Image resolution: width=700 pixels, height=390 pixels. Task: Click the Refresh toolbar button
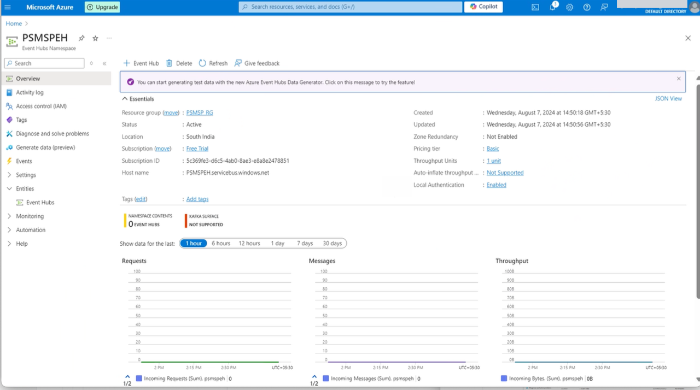(x=213, y=63)
